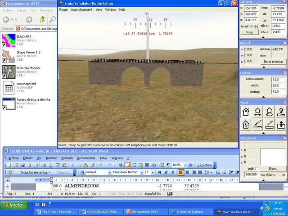Click the detail level spinner arrows

pos(256,27)
